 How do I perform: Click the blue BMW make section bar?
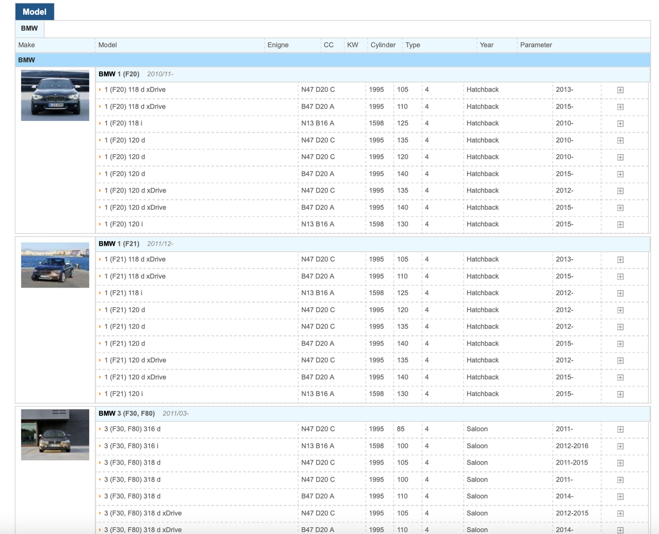tap(333, 60)
